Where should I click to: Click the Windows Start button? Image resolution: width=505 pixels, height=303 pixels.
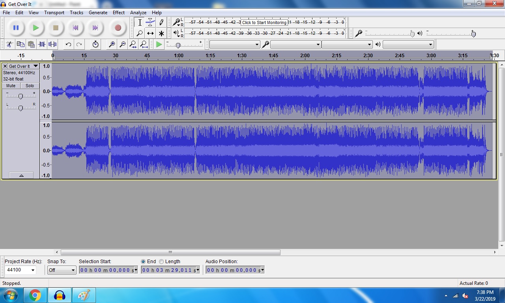pyautogui.click(x=11, y=295)
